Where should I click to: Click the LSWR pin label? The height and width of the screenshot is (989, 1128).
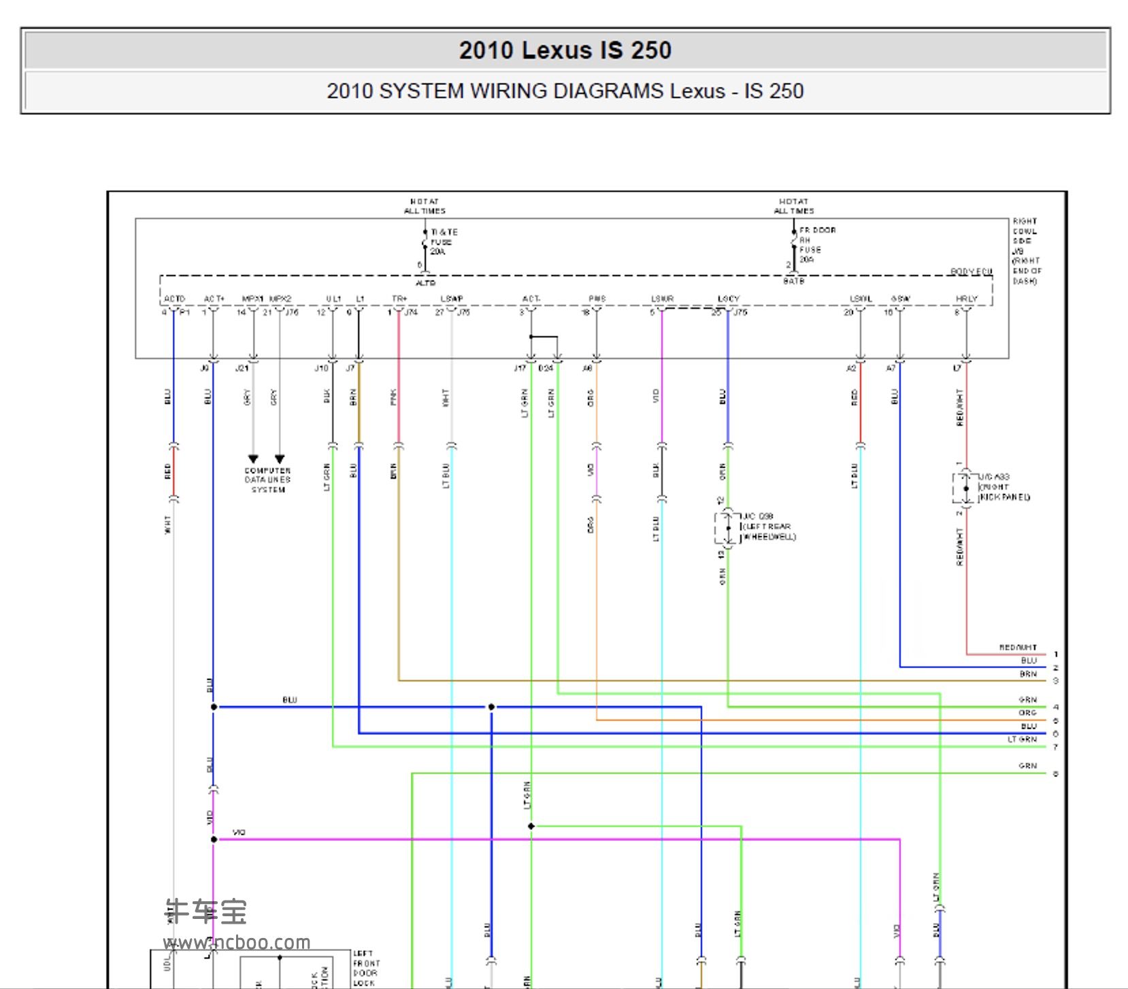[x=662, y=299]
